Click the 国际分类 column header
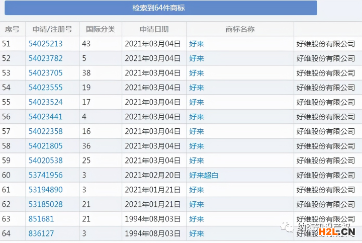The width and height of the screenshot is (362, 243). [x=101, y=29]
